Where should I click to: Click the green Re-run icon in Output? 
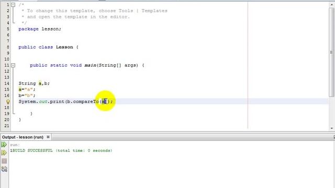(4, 145)
